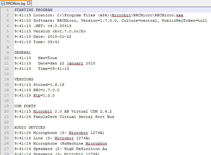Close the RRCMicro.log tab
211x155 pixels.
(x=29, y=3)
